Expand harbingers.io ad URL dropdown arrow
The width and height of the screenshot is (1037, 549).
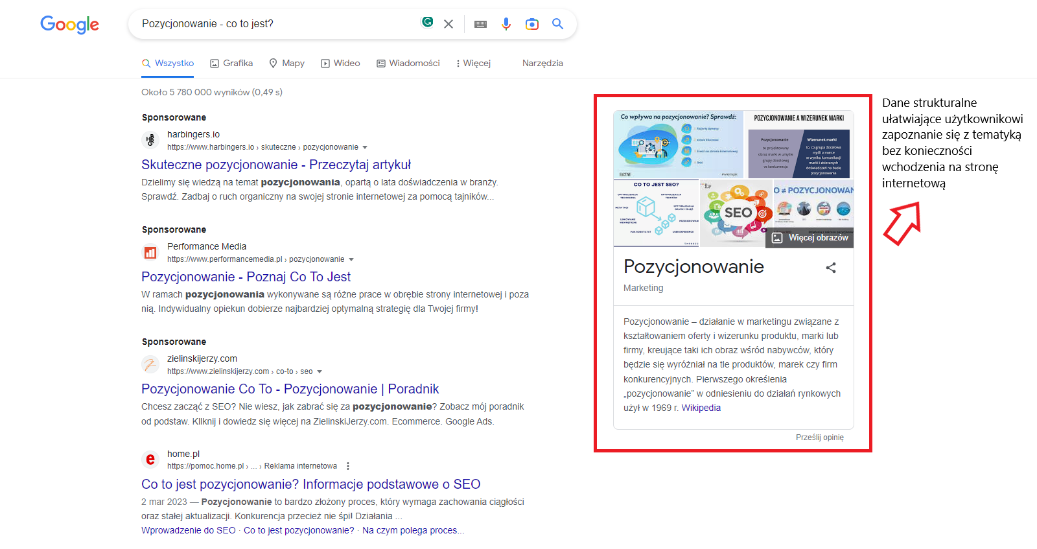pos(365,148)
